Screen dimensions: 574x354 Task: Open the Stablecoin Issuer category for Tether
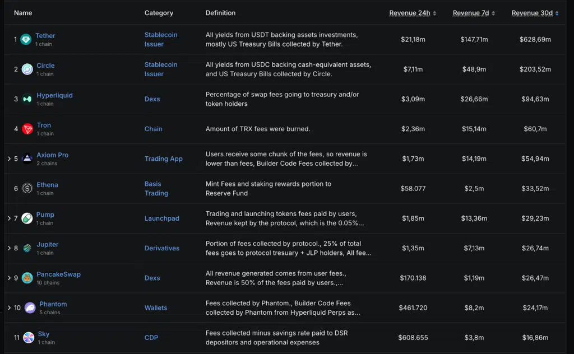(161, 39)
